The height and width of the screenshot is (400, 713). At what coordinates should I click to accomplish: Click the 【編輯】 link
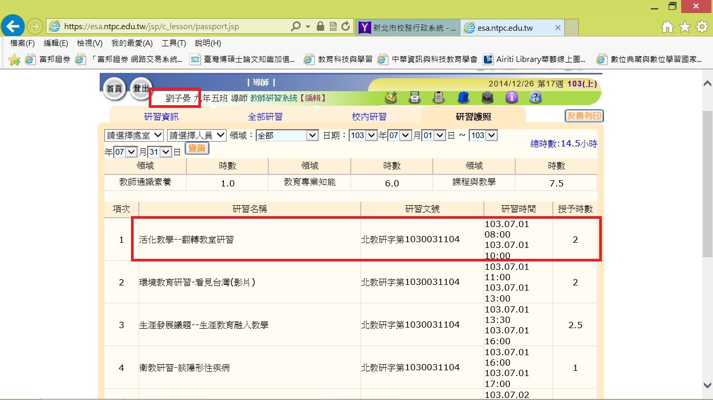(313, 98)
